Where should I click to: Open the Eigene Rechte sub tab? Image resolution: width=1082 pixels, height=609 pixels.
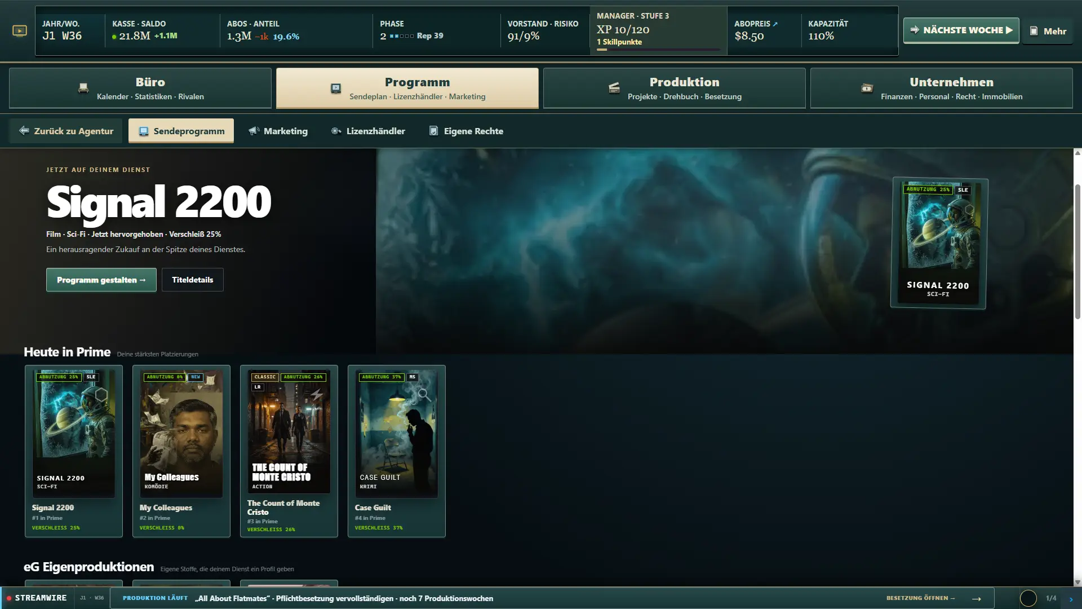467,131
